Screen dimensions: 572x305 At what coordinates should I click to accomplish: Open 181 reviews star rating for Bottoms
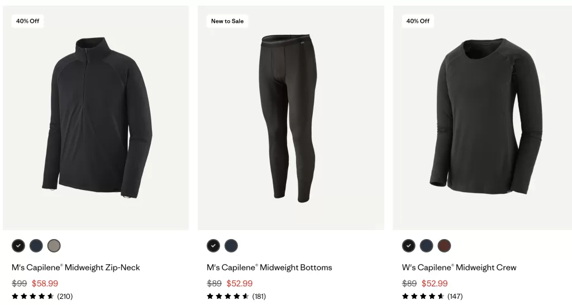[x=236, y=296]
